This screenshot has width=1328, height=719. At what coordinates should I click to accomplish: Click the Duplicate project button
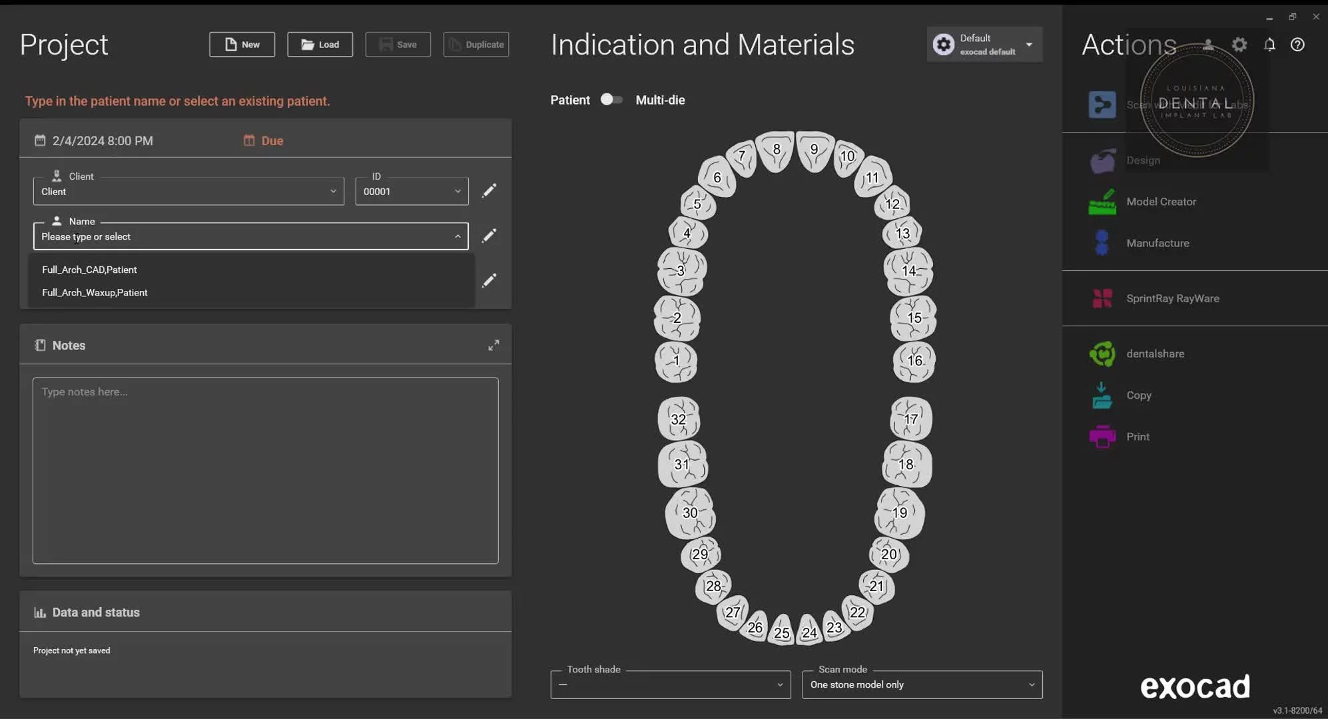476,45
